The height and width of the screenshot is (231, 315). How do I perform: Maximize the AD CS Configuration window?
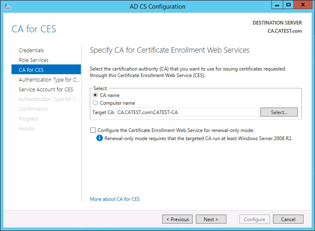[x=288, y=4]
